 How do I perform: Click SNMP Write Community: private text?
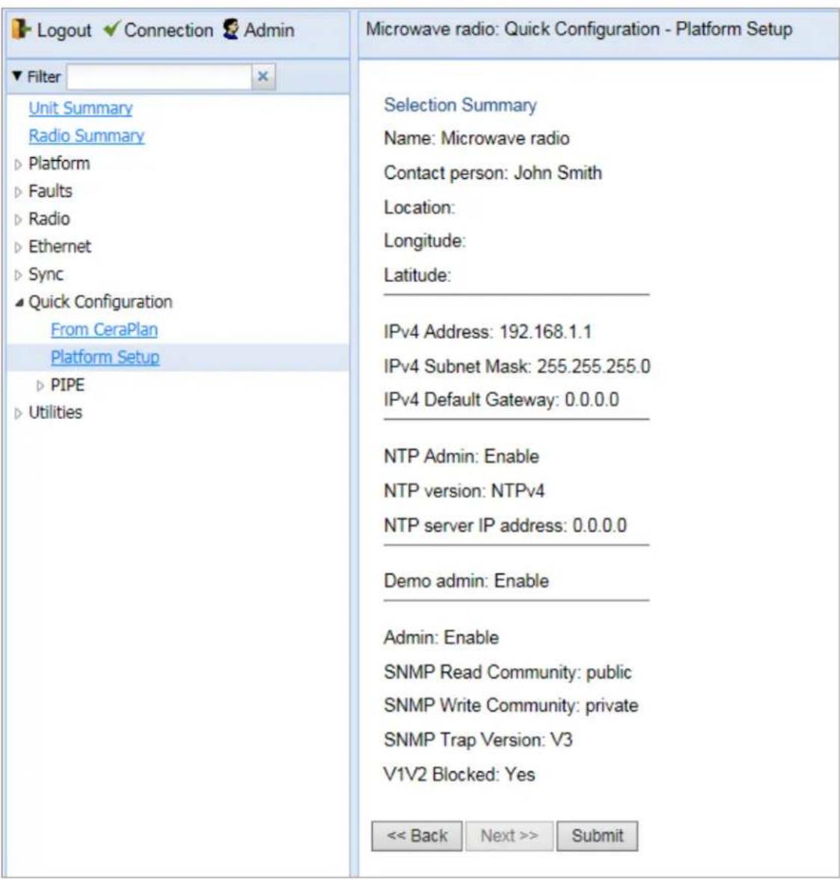[511, 706]
